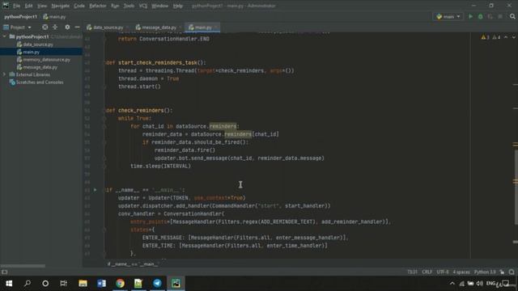Select the main.py editor tab
The image size is (518, 291).
click(202, 27)
